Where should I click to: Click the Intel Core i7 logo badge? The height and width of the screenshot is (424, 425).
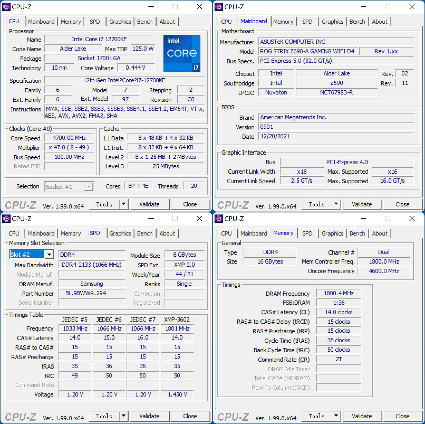pyautogui.click(x=182, y=53)
